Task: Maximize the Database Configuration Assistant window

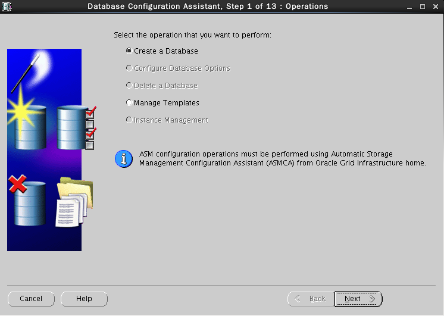Action: 423,7
